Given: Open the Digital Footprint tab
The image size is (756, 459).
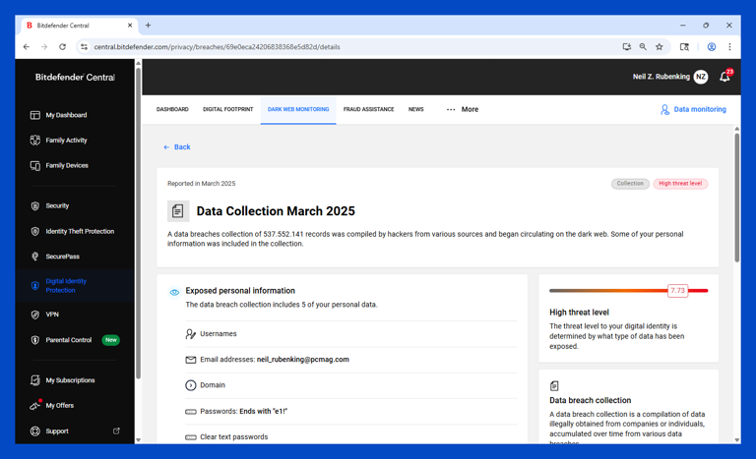Looking at the screenshot, I should click(x=227, y=109).
